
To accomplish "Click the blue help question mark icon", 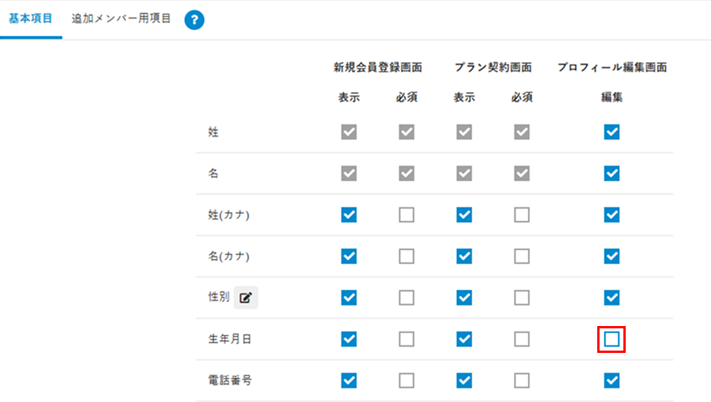I will pos(194,21).
